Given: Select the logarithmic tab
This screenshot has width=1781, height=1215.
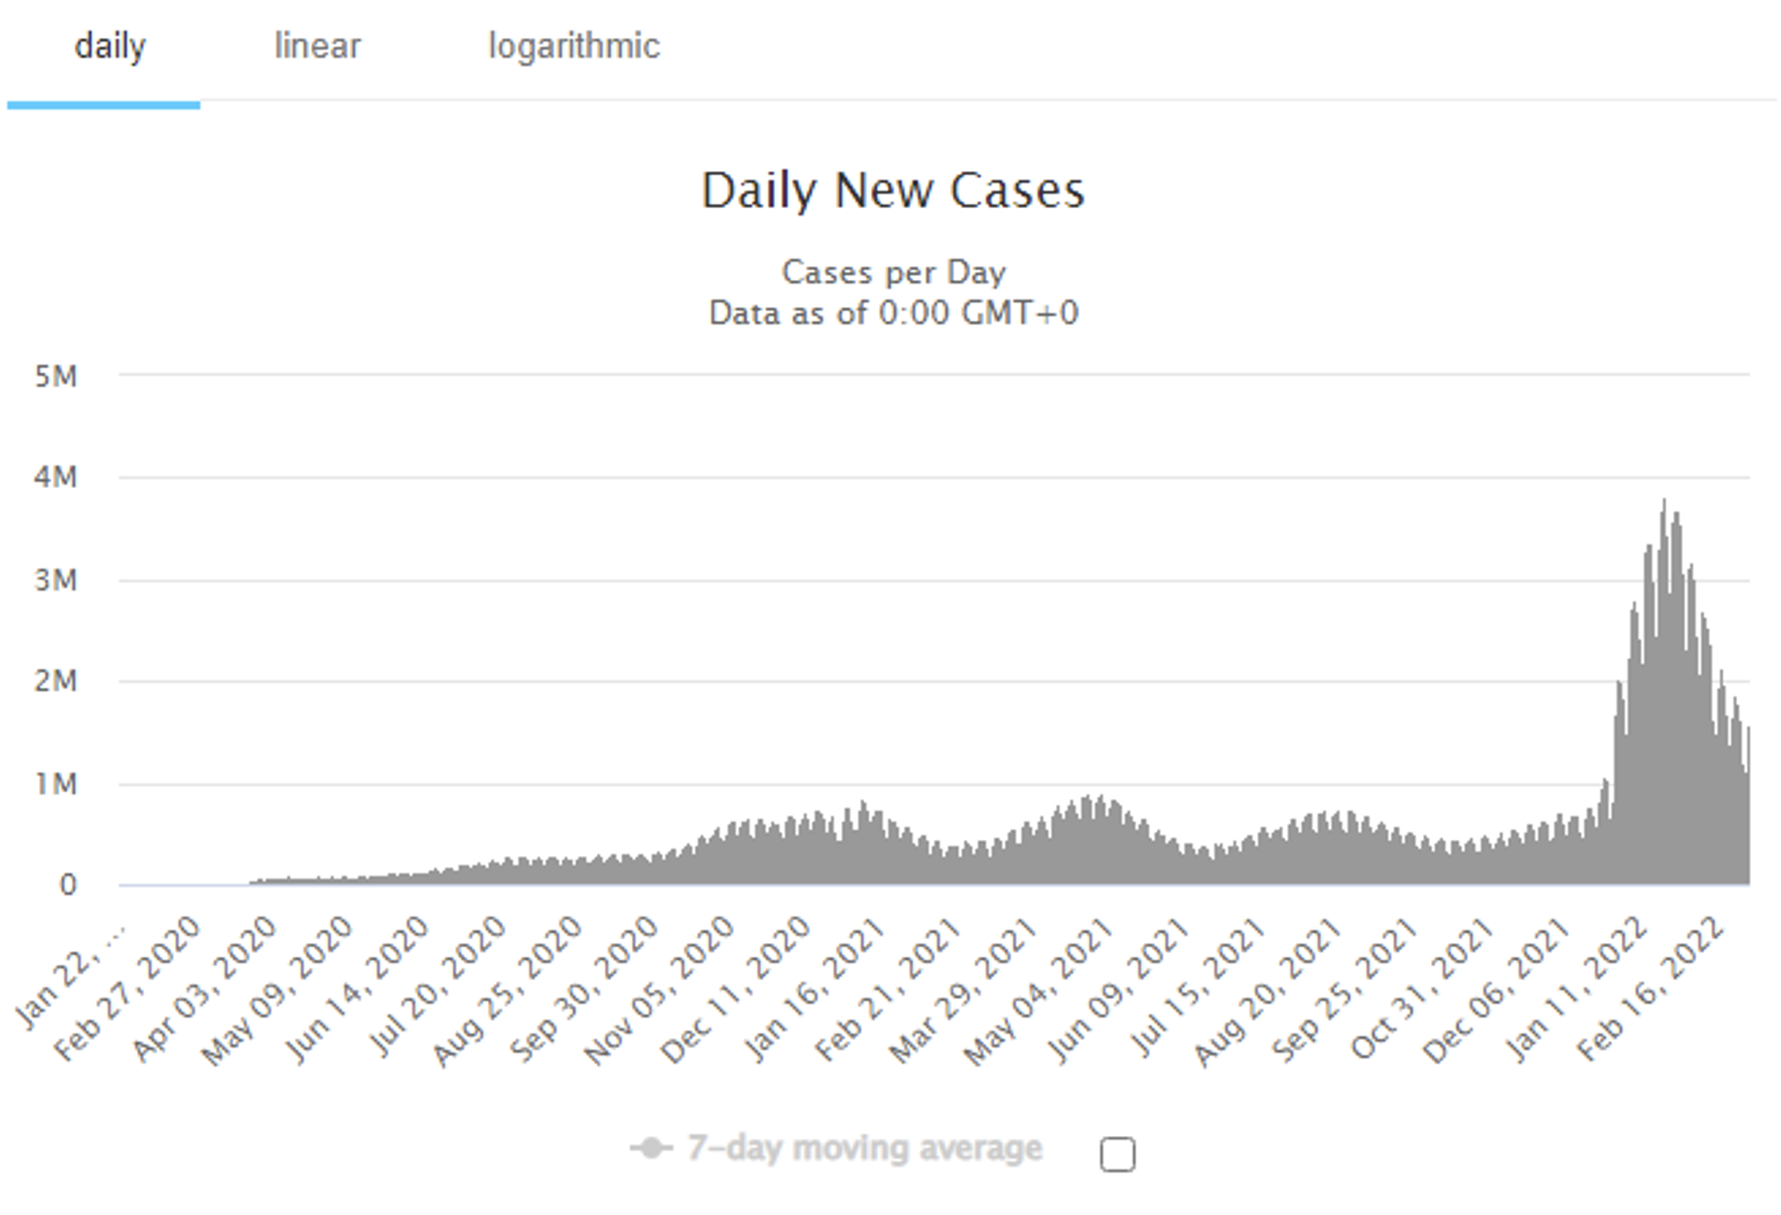Looking at the screenshot, I should click(574, 47).
